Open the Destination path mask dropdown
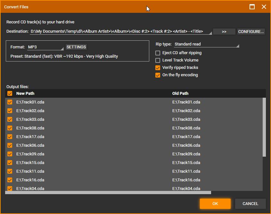The width and height of the screenshot is (271, 214). (x=121, y=31)
